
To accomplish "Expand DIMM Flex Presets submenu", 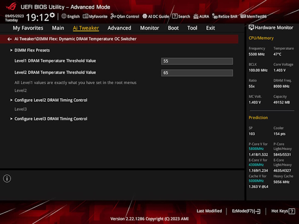I will (32, 50).
